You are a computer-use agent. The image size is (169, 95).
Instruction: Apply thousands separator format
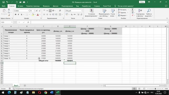tap(74, 15)
